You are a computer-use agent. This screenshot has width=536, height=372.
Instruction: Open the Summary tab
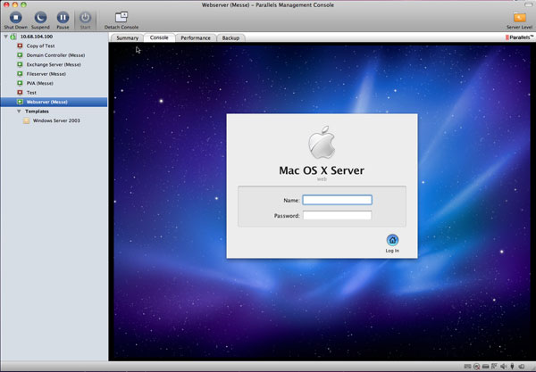coord(127,38)
